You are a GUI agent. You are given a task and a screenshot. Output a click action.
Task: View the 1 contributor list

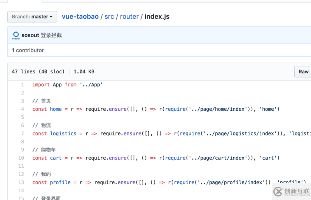tap(28, 50)
